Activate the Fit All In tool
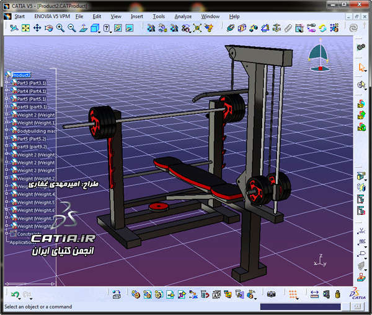This screenshot has height=315, width=372. click(x=25, y=28)
